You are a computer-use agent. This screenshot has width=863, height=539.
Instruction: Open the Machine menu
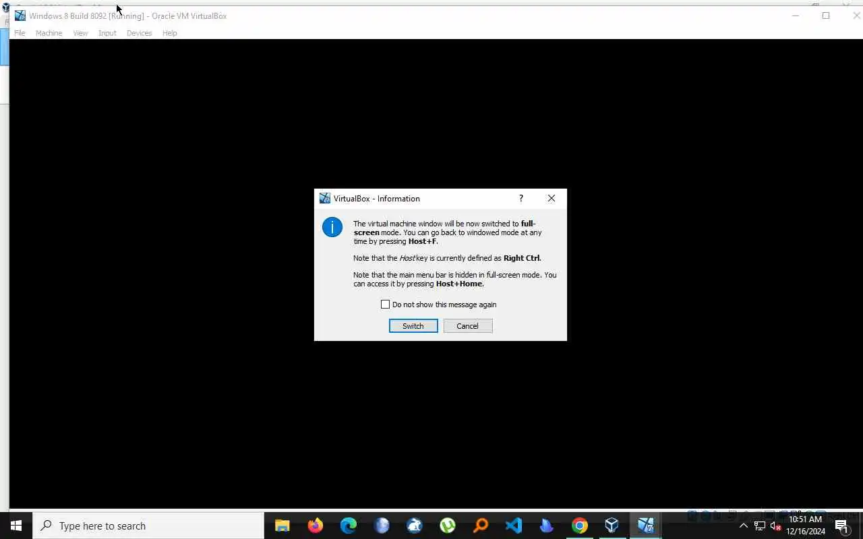49,33
